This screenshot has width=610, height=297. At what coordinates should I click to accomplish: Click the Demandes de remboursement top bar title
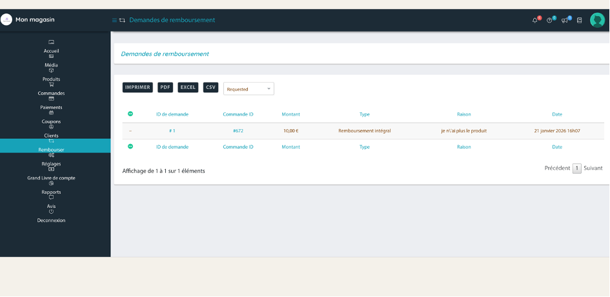click(x=172, y=20)
